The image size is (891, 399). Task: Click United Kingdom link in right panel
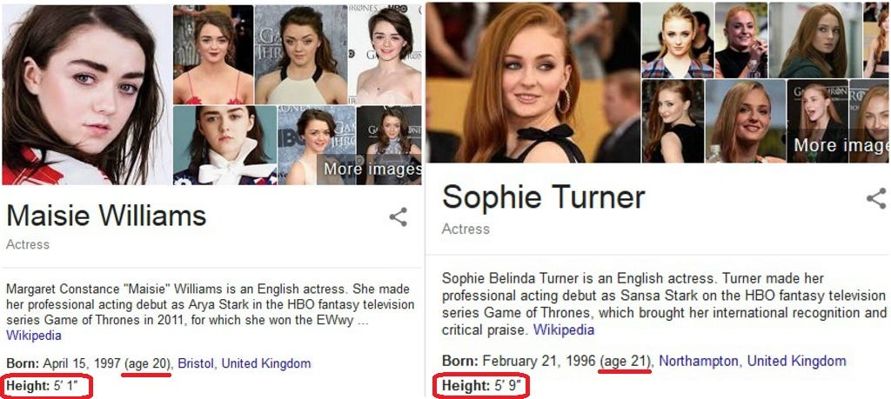click(x=796, y=361)
